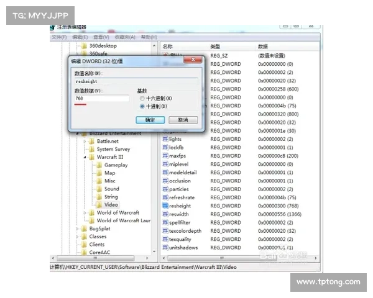Select the Map key in the tree
The width and height of the screenshot is (373, 298).
point(109,173)
